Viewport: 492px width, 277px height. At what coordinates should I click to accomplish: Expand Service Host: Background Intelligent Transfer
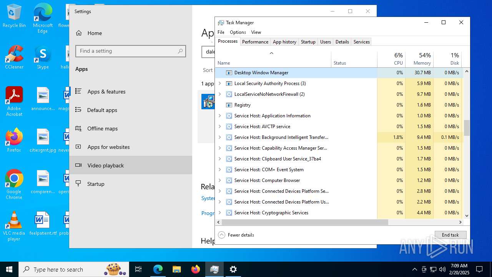pyautogui.click(x=220, y=137)
